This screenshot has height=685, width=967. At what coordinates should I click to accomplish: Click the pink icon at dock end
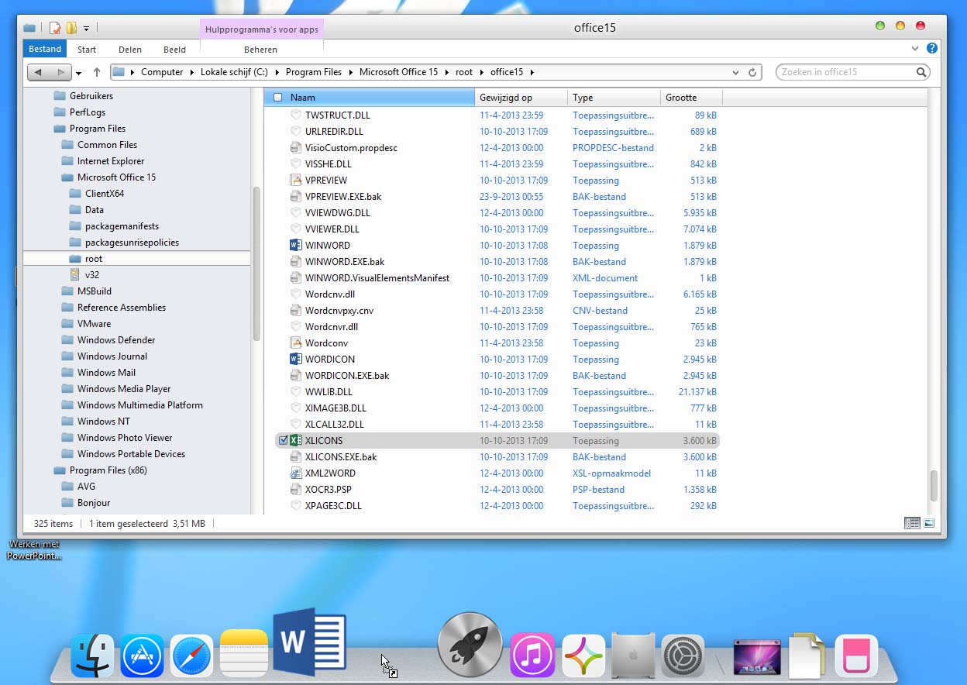(856, 656)
